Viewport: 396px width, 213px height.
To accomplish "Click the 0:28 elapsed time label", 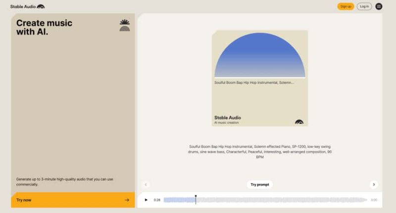I will pos(157,200).
